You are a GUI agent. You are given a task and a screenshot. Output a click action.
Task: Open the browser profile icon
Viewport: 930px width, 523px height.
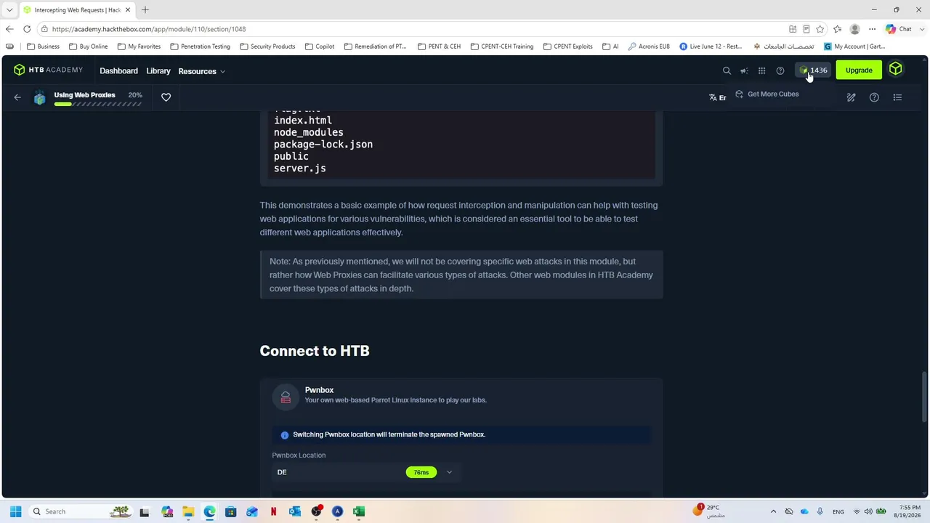point(855,29)
